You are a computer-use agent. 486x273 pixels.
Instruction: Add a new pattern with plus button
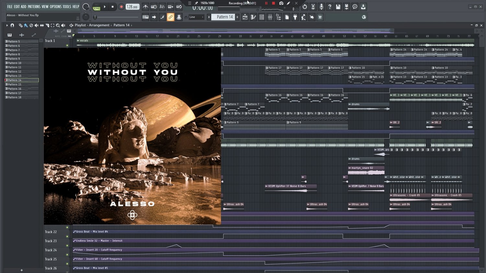pos(237,17)
